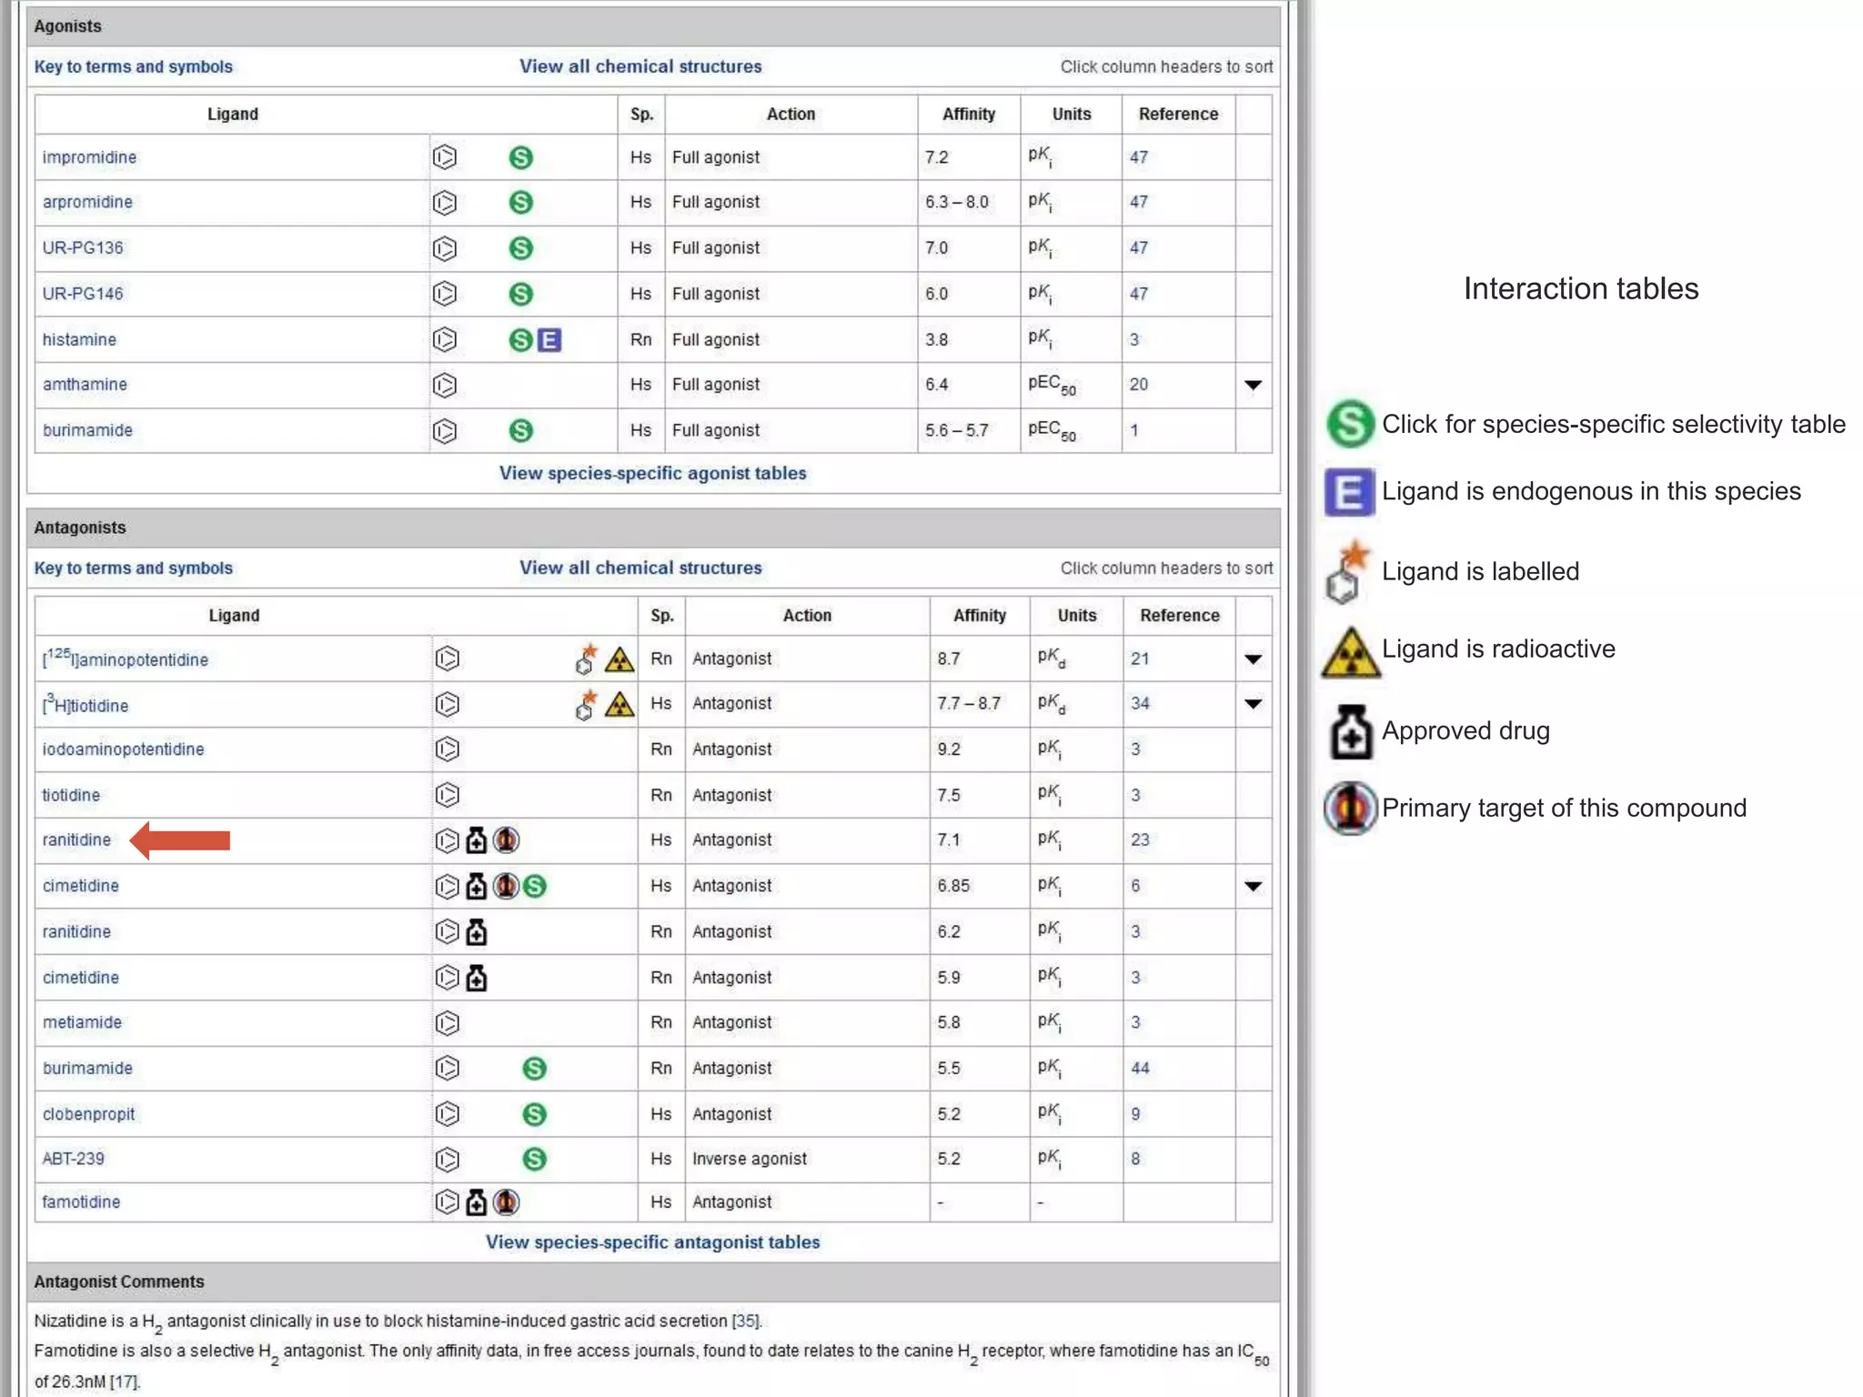Click the labelled ligand icon for [125I]aminopotentidine
Screen dimensions: 1863x1397
(587, 658)
